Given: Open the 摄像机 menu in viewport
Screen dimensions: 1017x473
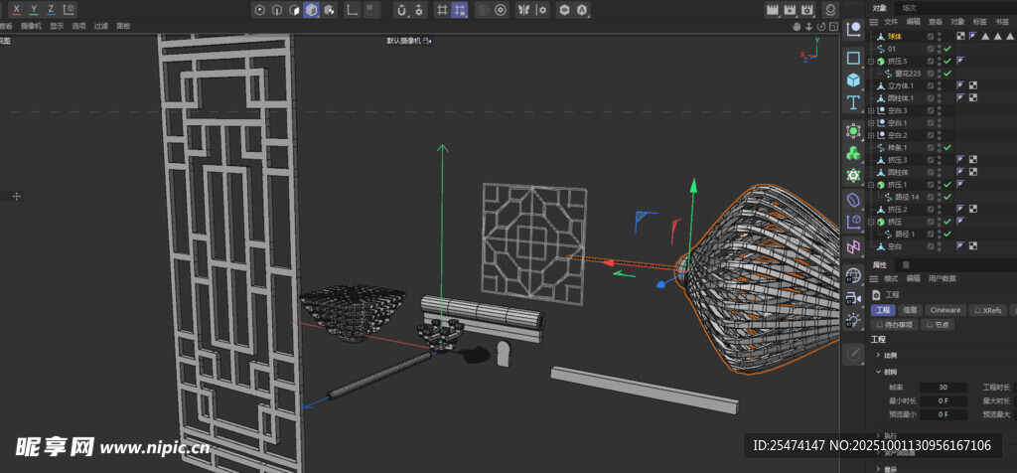Looking at the screenshot, I should (31, 26).
